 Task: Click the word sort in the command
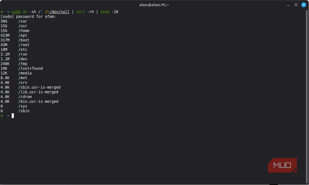pos(81,12)
